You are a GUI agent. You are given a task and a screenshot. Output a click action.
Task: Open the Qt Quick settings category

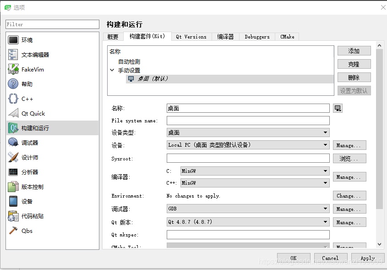pos(33,114)
